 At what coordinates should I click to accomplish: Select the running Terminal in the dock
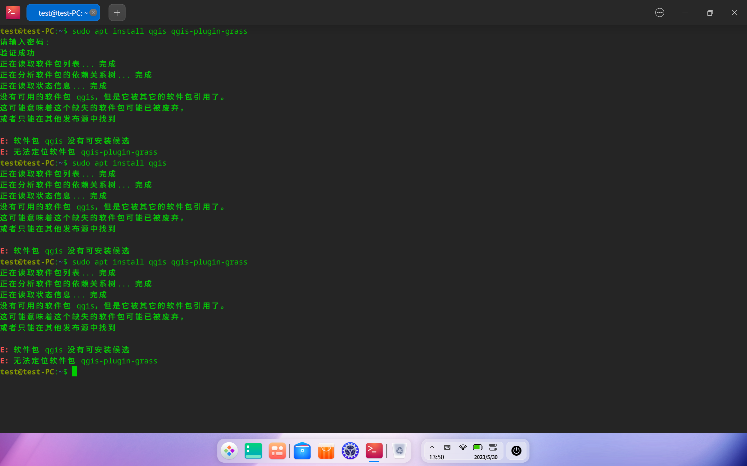pyautogui.click(x=374, y=451)
